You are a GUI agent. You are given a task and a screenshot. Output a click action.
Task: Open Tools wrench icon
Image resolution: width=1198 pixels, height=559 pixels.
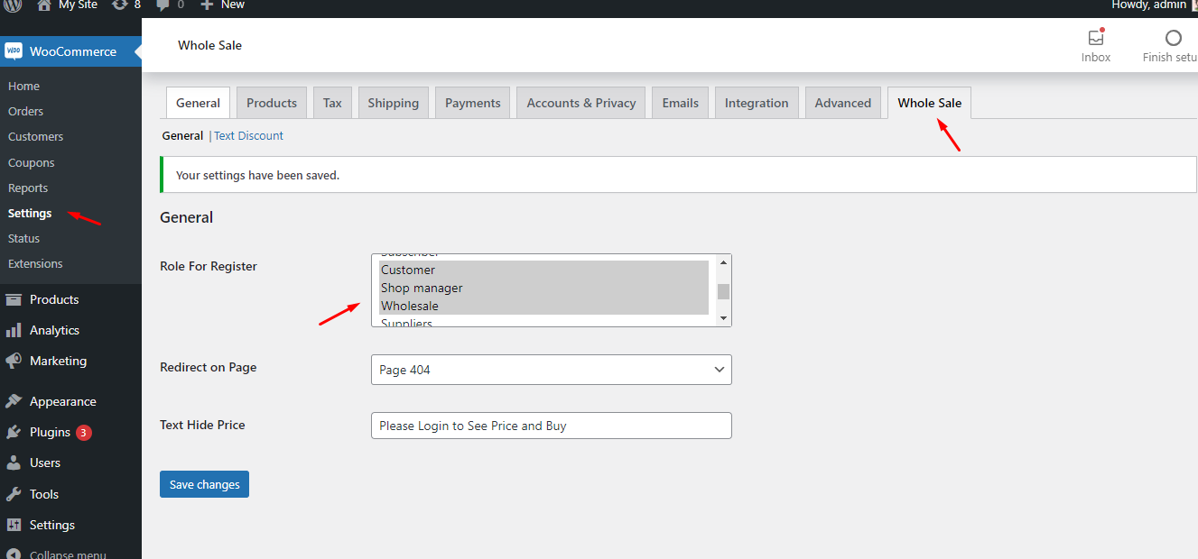click(x=14, y=494)
